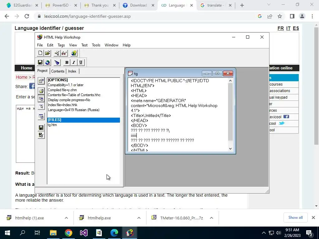The height and width of the screenshot is (239, 319).
Task: Toggle Underline formatting button
Action: click(x=81, y=62)
